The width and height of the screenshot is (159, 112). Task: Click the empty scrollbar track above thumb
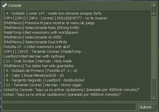pyautogui.click(x=154, y=47)
